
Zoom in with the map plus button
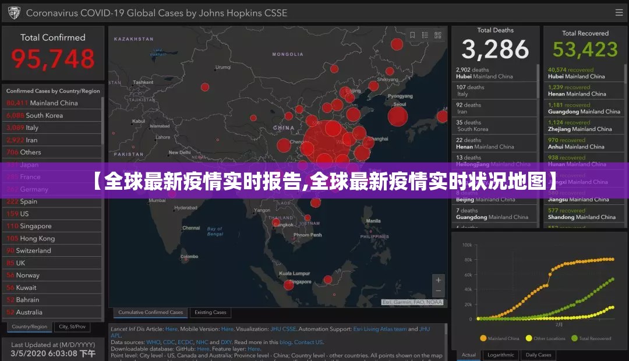[439, 280]
